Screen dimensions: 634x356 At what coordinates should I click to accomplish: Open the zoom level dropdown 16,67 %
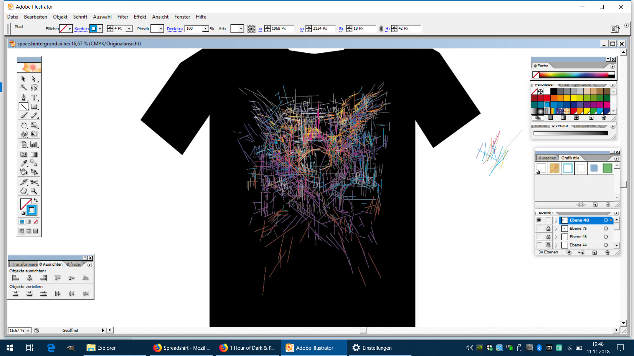point(28,331)
